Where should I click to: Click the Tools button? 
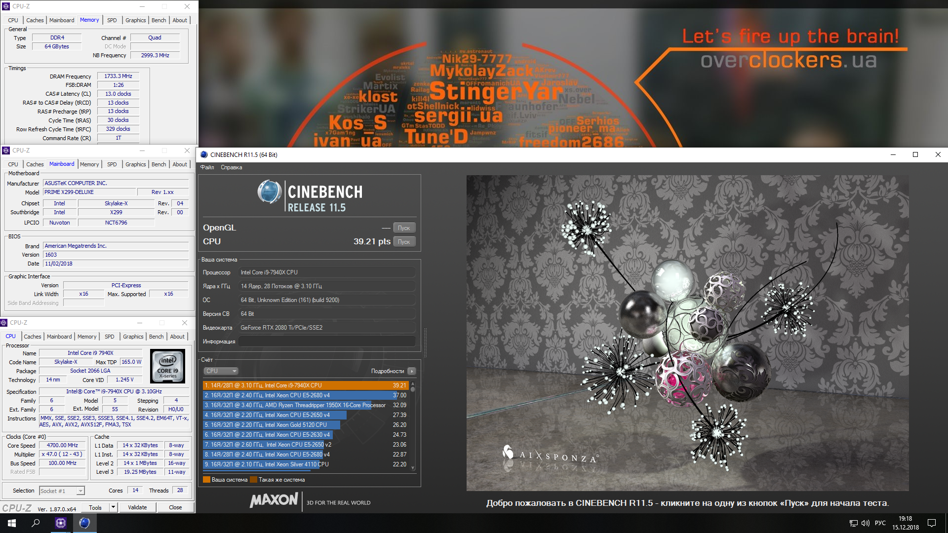pos(95,507)
